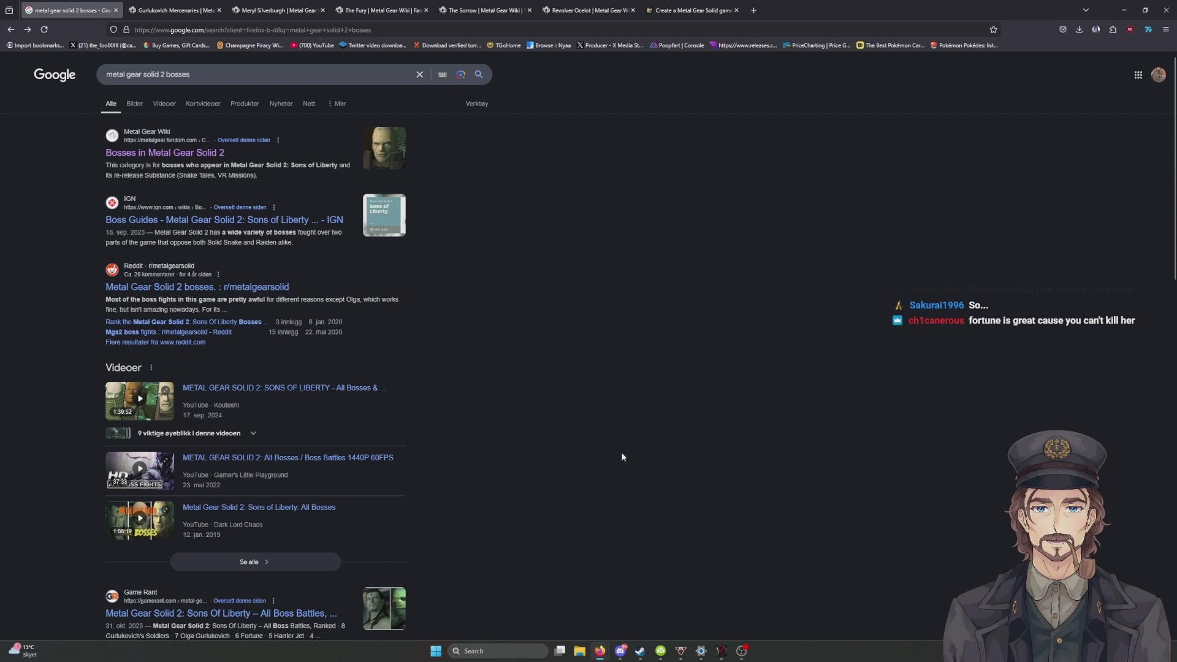Open the Google apps grid
This screenshot has height=662, width=1177.
coord(1138,75)
